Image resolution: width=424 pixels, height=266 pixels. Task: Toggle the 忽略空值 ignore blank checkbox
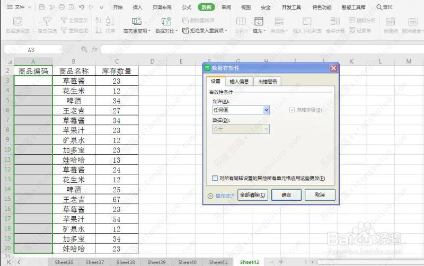(x=292, y=110)
